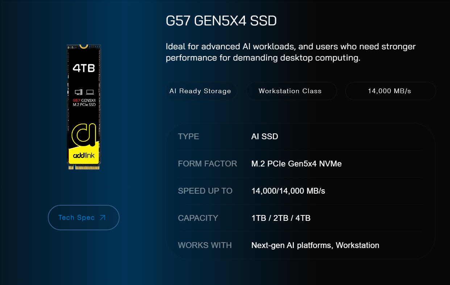Click the 'Ideal for advanced AI workloads' description
The image size is (450, 285).
pyautogui.click(x=291, y=52)
